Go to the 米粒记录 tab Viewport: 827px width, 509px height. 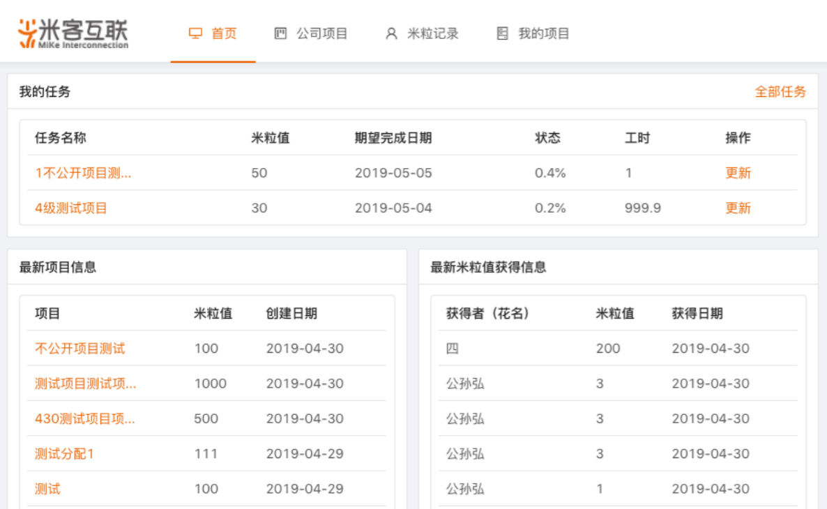[x=432, y=33]
